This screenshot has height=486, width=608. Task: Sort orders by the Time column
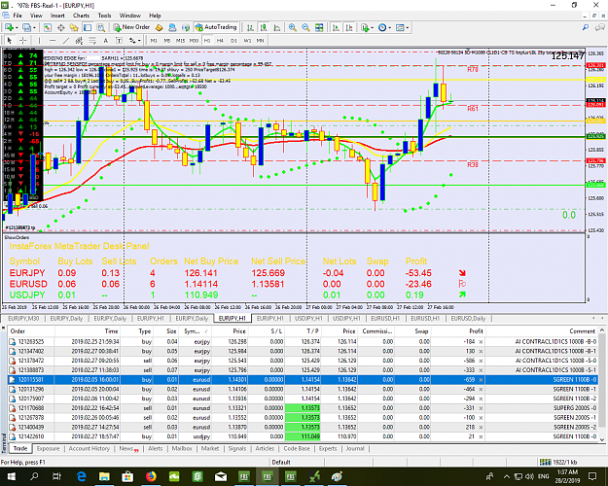88,331
